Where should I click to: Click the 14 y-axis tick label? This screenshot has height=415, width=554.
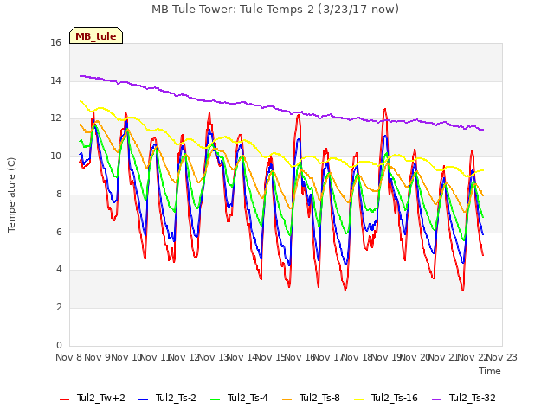point(55,80)
